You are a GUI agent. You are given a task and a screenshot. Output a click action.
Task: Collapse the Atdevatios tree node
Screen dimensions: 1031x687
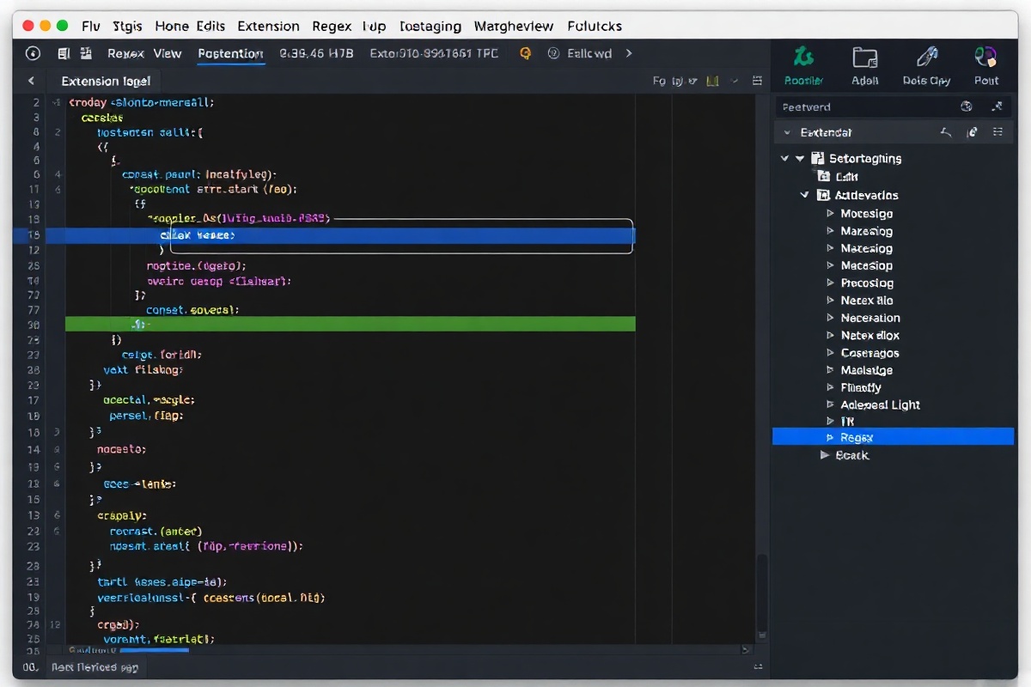(x=805, y=195)
